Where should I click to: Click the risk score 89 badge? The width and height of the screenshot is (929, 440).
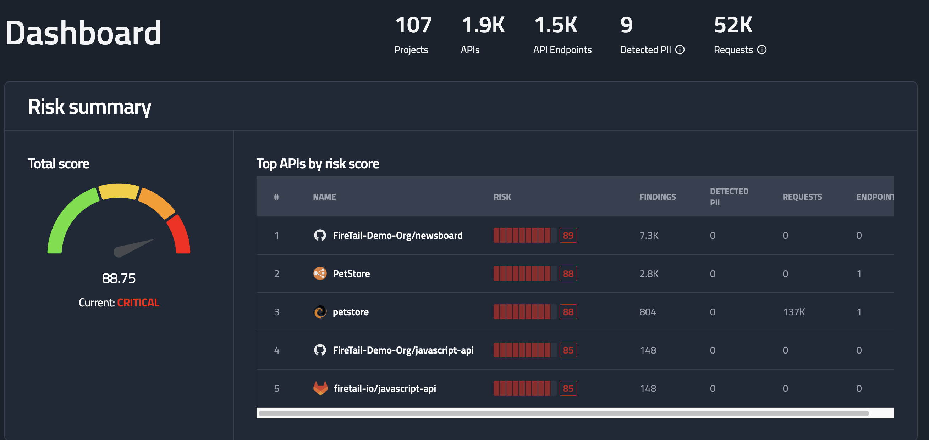point(568,235)
